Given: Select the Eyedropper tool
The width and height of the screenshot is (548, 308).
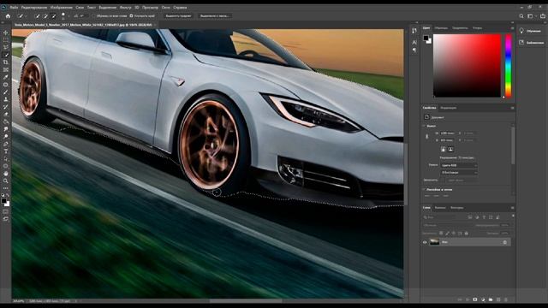Looking at the screenshot, I should (x=6, y=77).
